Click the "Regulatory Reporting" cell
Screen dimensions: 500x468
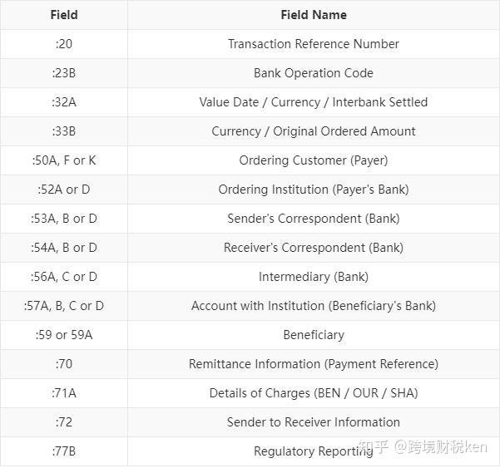[314, 451]
